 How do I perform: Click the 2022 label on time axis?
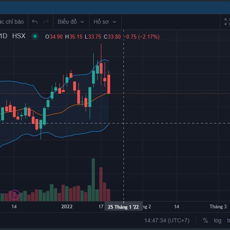pyautogui.click(x=67, y=207)
